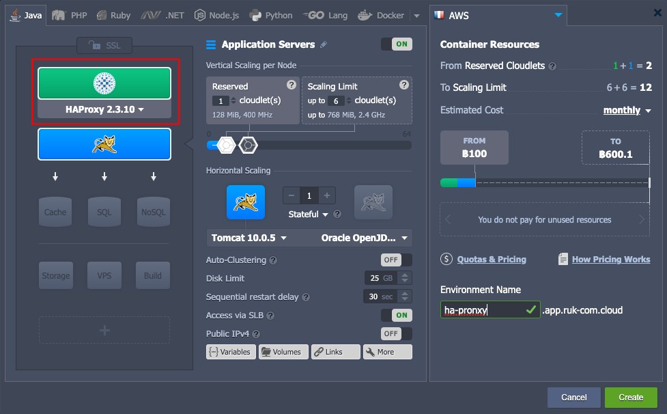The width and height of the screenshot is (667, 414).
Task: Switch to the Docker tab
Action: tap(381, 16)
